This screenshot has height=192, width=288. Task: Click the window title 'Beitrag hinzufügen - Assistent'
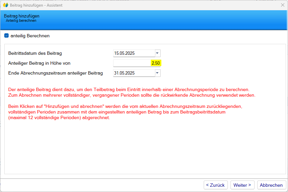coord(36,5)
